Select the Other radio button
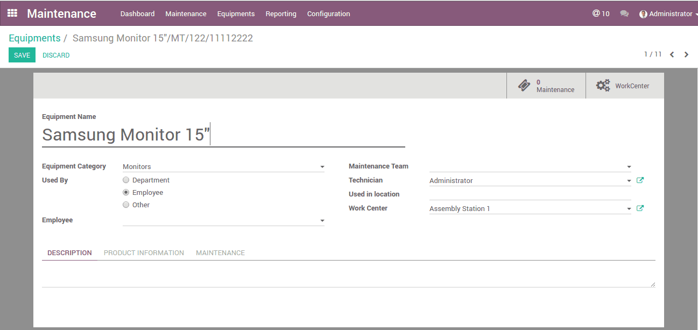Viewport: 698px width, 330px height. [x=126, y=205]
